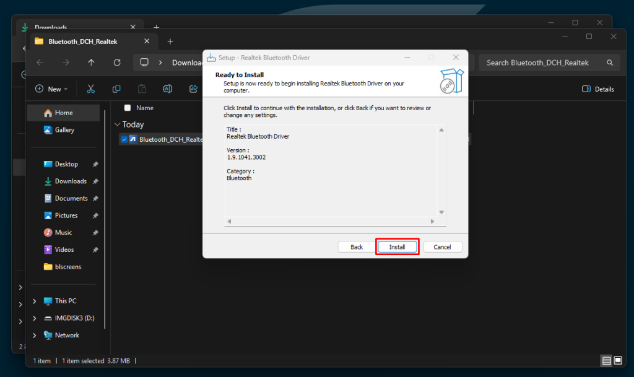Click the Install button
Image resolution: width=634 pixels, height=377 pixels.
[x=397, y=246]
